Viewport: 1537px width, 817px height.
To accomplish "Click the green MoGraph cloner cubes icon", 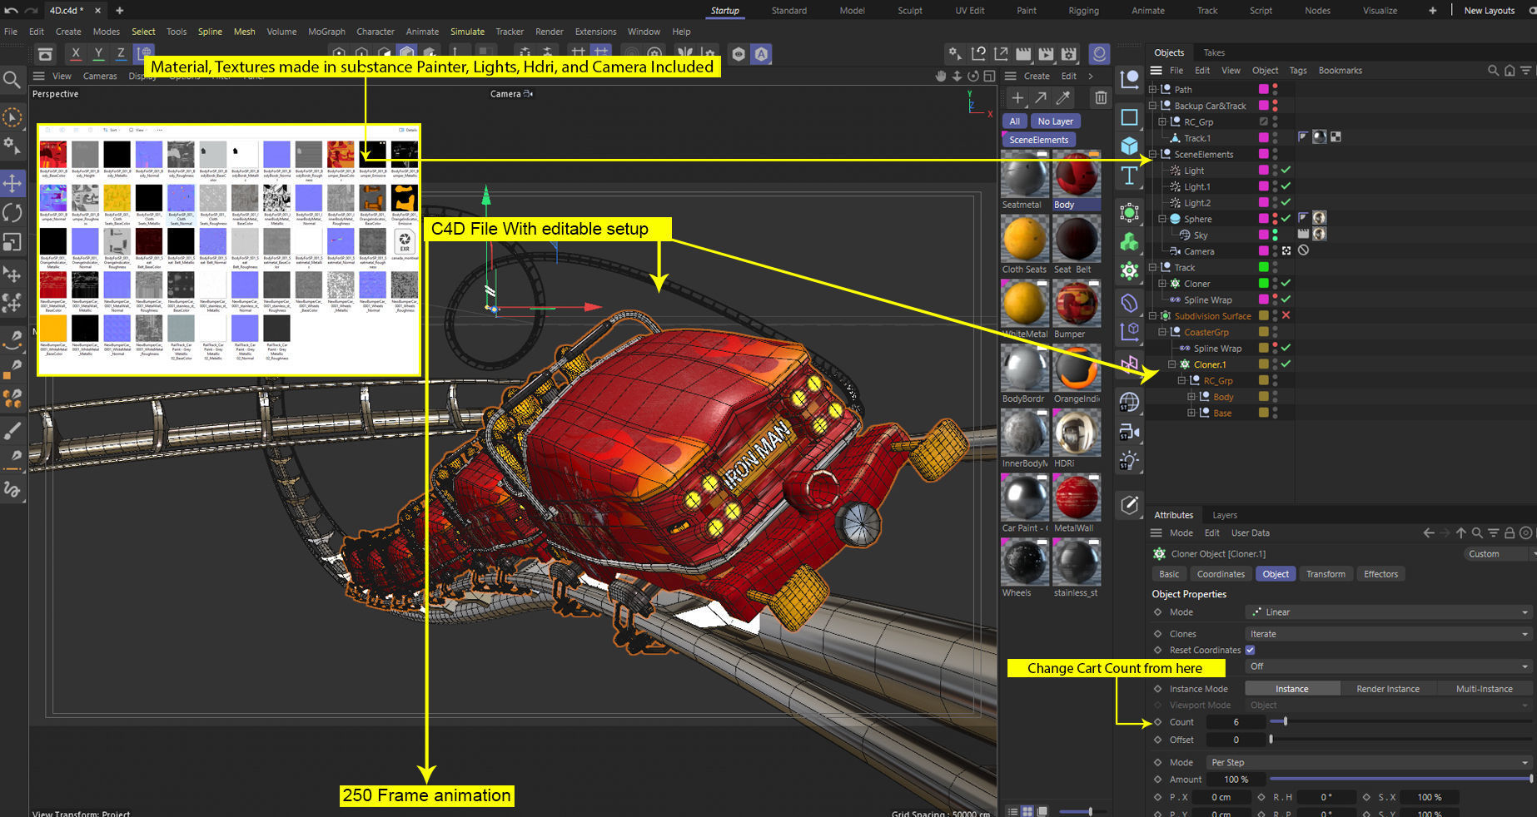I will 1130,242.
